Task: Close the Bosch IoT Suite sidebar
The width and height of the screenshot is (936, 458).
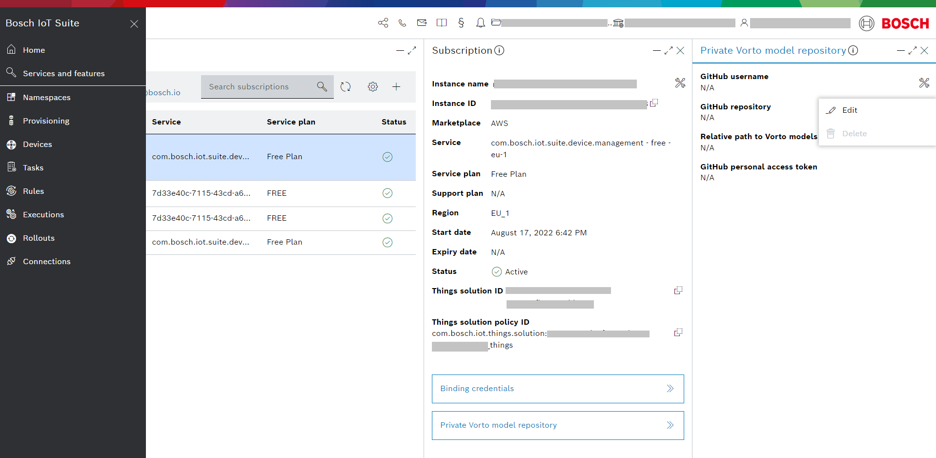Action: pos(134,24)
